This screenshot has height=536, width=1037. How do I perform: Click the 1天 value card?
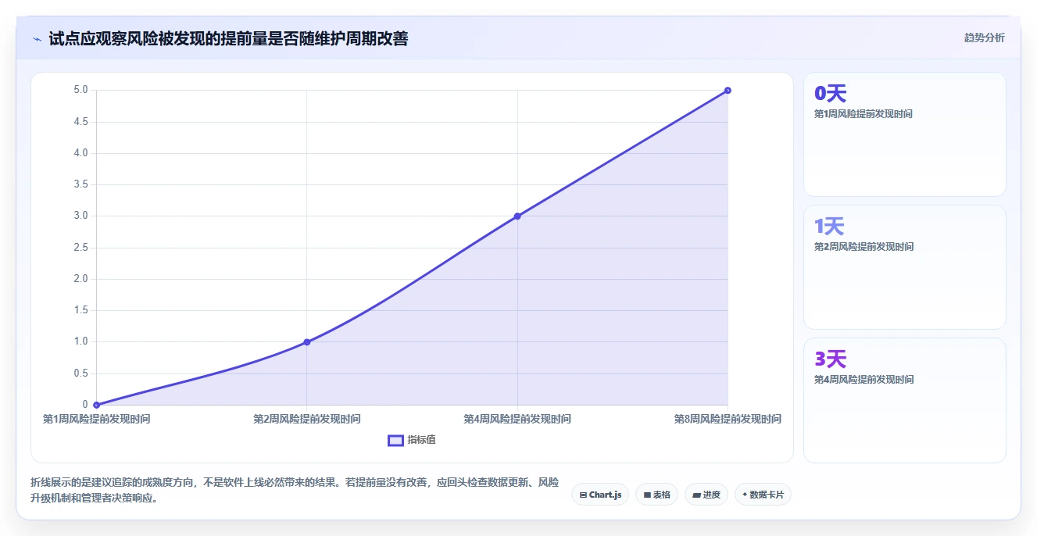pyautogui.click(x=905, y=267)
